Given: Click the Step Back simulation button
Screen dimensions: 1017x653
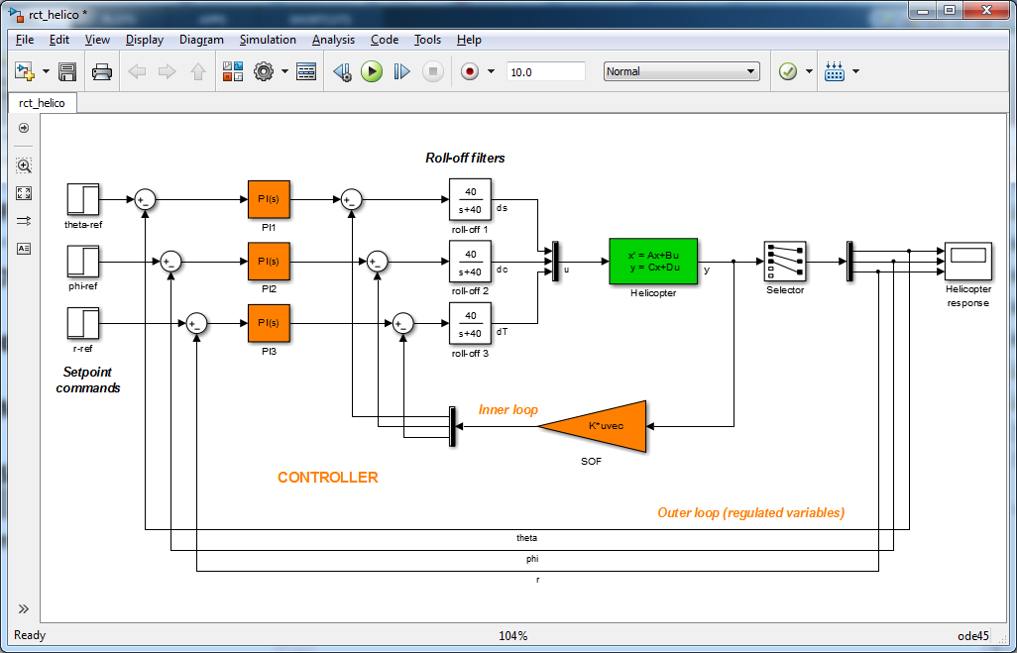Looking at the screenshot, I should (x=342, y=71).
